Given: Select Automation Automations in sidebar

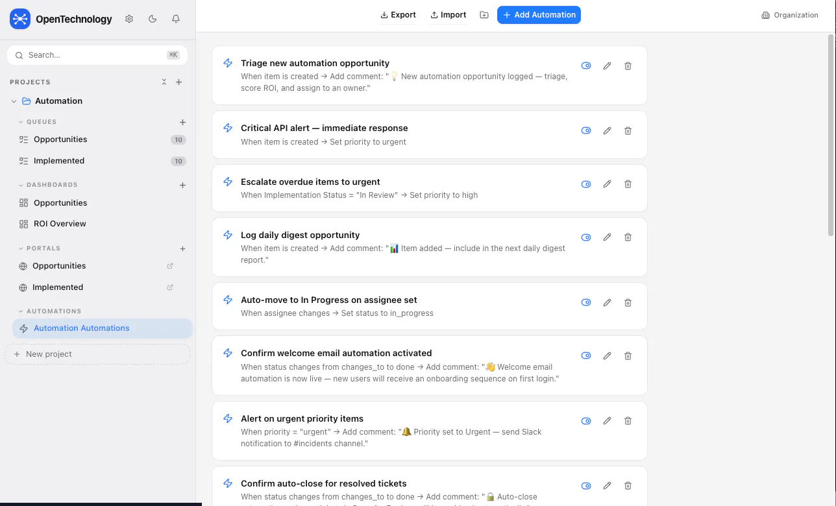Looking at the screenshot, I should pyautogui.click(x=103, y=328).
